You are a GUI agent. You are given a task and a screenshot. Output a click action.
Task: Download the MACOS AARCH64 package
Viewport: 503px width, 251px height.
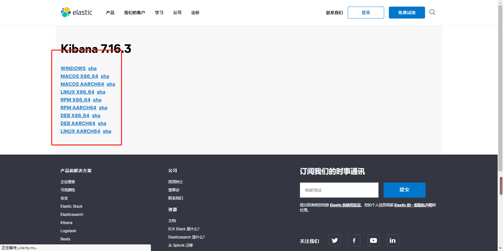(82, 84)
